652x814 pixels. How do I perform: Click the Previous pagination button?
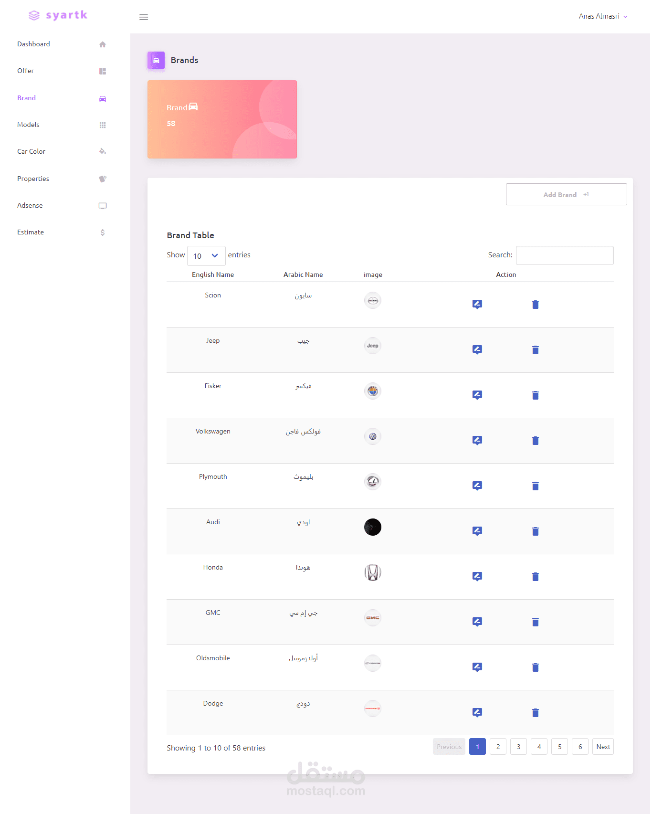pyautogui.click(x=449, y=747)
